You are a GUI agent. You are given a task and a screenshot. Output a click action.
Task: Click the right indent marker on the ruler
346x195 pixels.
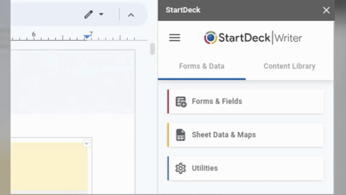tap(87, 37)
